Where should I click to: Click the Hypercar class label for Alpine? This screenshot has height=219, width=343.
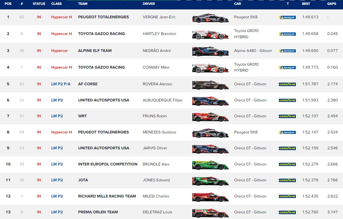pyautogui.click(x=59, y=51)
